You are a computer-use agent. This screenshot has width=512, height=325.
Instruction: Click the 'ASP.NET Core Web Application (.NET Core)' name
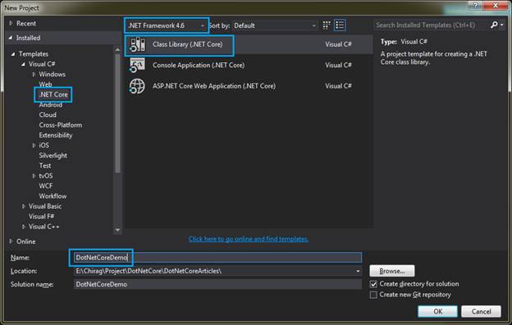[x=214, y=86]
